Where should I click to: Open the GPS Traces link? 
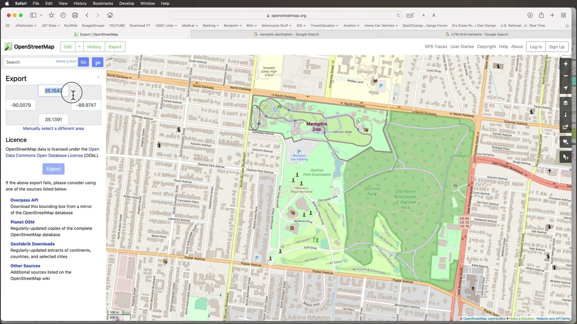[436, 47]
